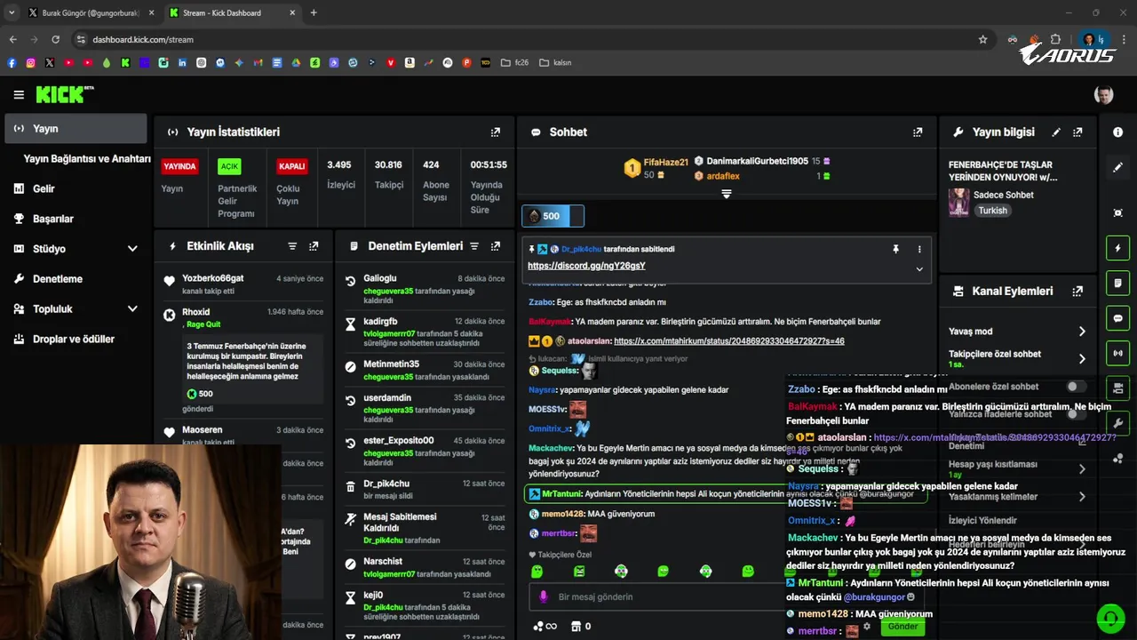Open the pinned discord.gg link
The height and width of the screenshot is (640, 1137).
(x=586, y=266)
